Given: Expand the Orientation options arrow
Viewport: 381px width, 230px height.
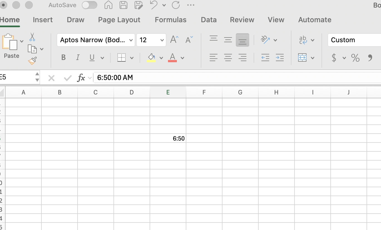Looking at the screenshot, I should pos(275,40).
